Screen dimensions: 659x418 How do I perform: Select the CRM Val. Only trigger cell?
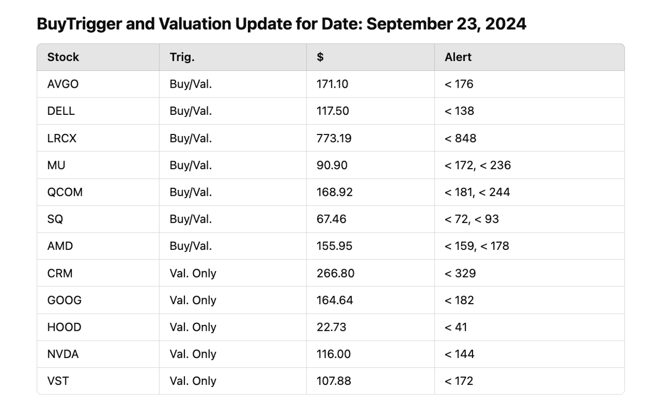(x=192, y=273)
